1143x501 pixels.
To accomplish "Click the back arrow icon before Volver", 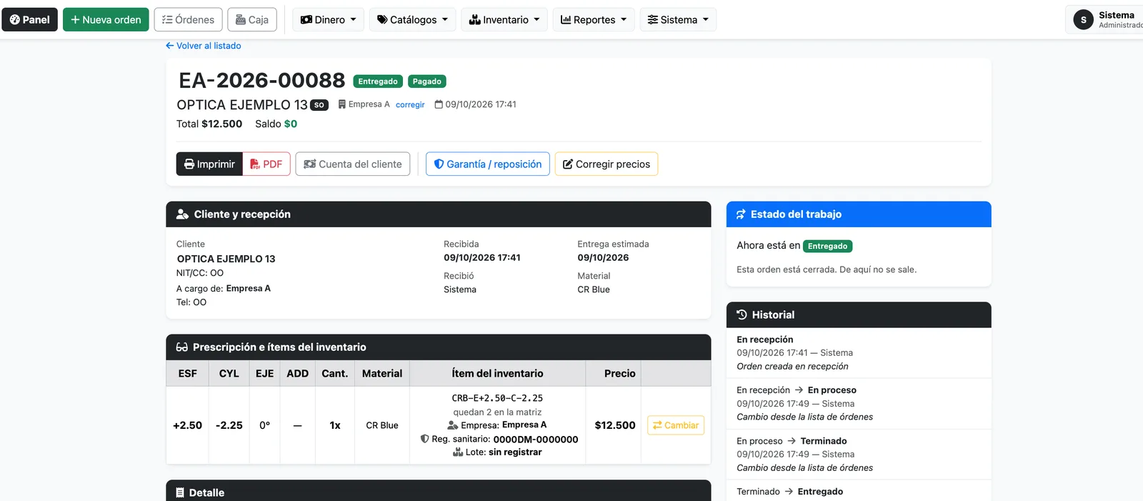I will [170, 46].
